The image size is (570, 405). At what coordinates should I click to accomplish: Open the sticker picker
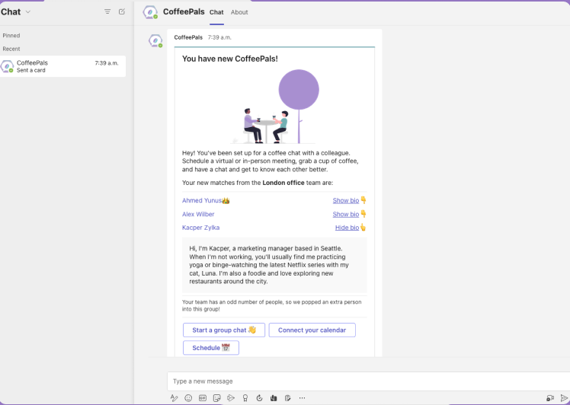point(216,398)
